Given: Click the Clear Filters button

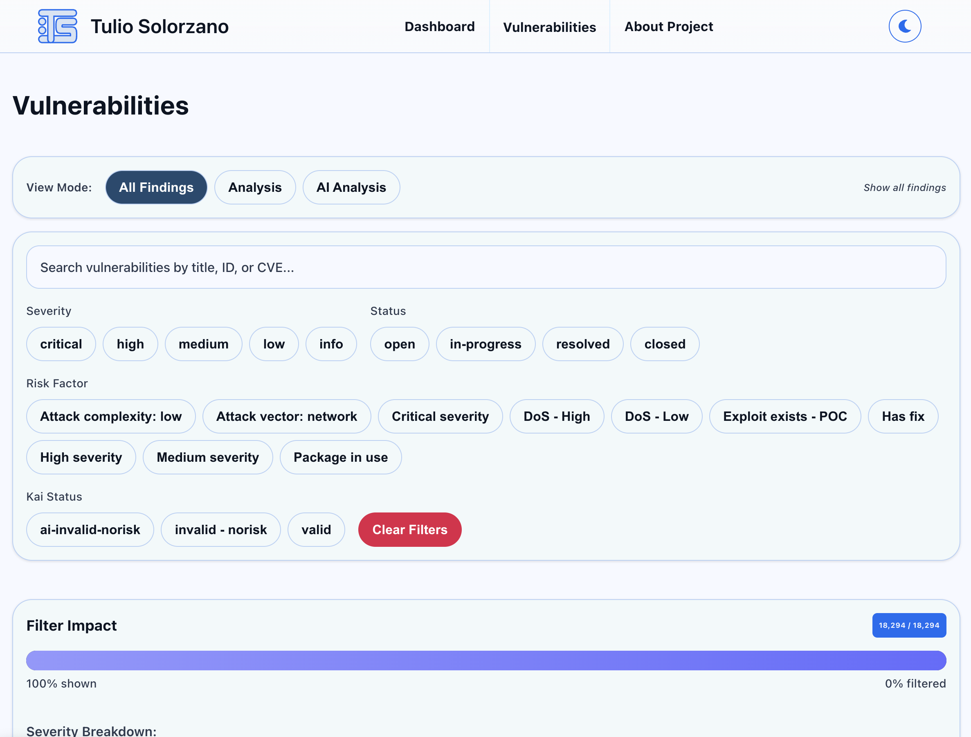Looking at the screenshot, I should click(x=409, y=529).
